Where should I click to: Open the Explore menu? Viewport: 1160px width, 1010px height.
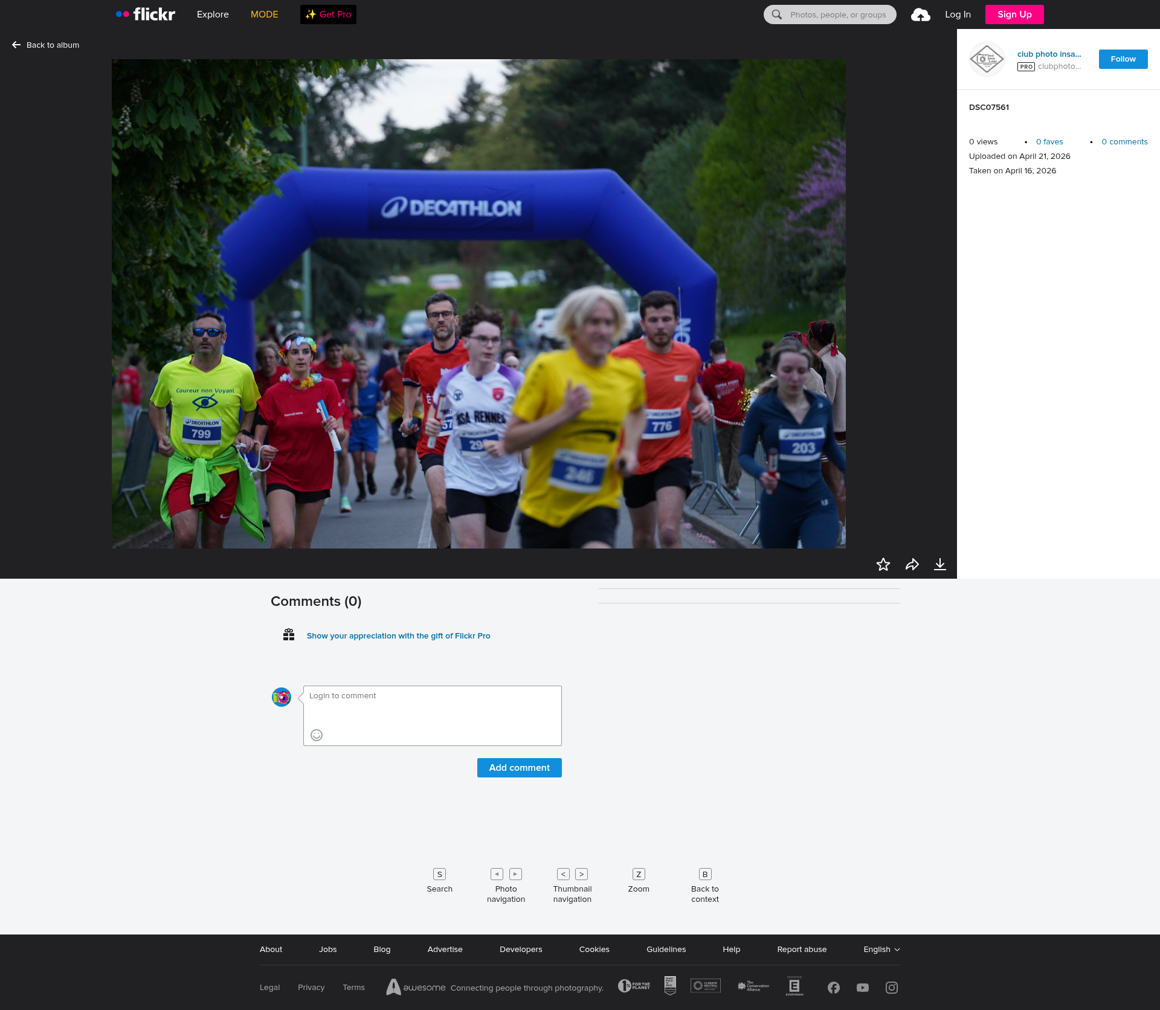(213, 14)
